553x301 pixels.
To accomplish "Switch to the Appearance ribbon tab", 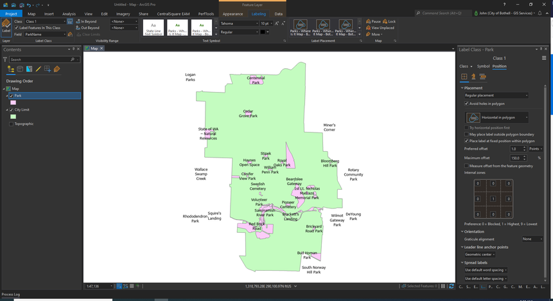I will (233, 14).
